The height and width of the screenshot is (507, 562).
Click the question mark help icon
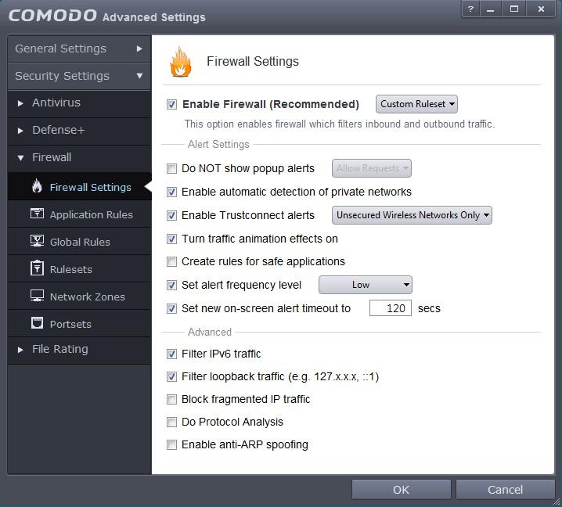pyautogui.click(x=470, y=9)
